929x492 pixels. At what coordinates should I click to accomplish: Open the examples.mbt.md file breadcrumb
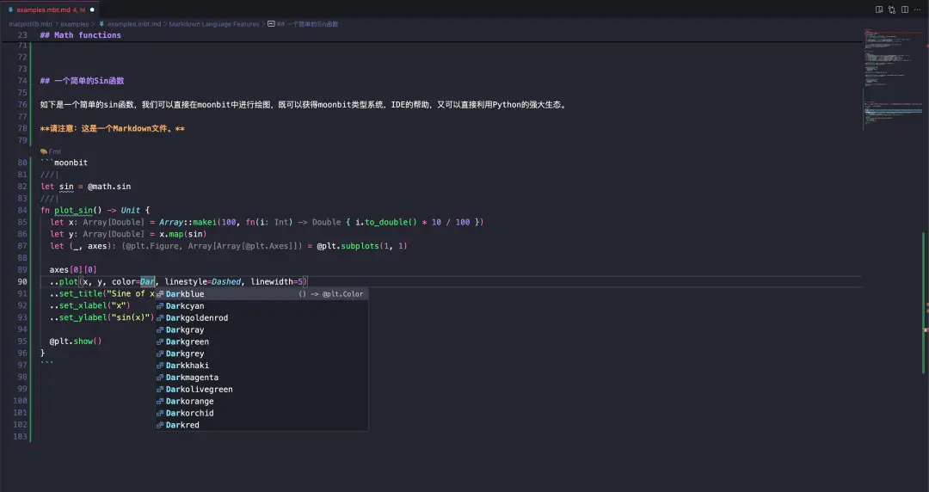134,24
